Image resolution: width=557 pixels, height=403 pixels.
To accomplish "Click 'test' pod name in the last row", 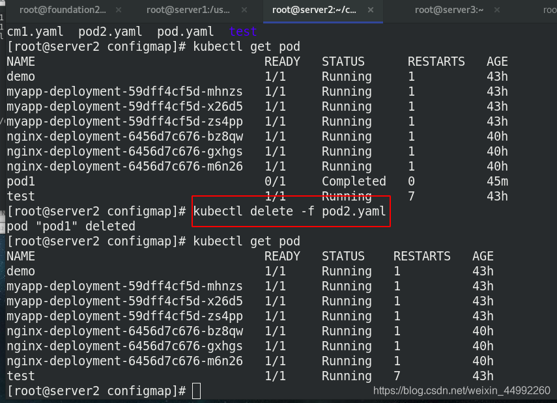I will (21, 376).
